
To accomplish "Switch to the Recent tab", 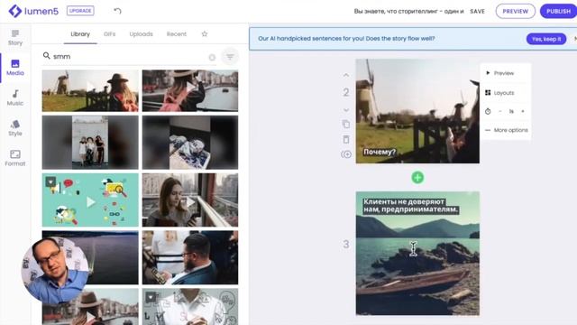I will tap(177, 34).
